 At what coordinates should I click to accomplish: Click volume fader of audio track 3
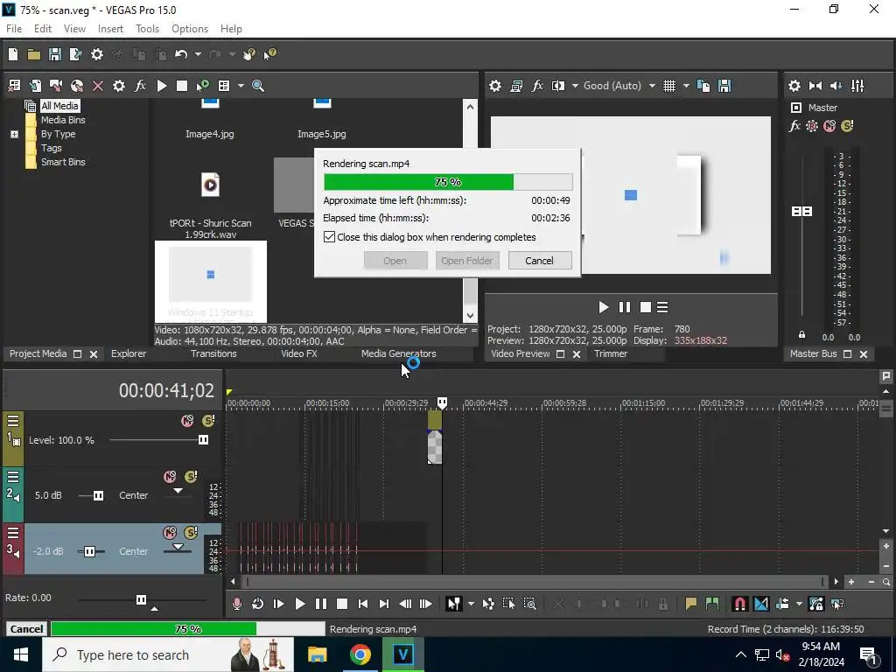[90, 551]
